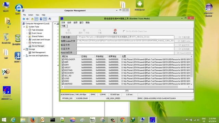Expand the Event Viewer tree node
Image resolution: width=219 pixels, height=123 pixels.
27,33
